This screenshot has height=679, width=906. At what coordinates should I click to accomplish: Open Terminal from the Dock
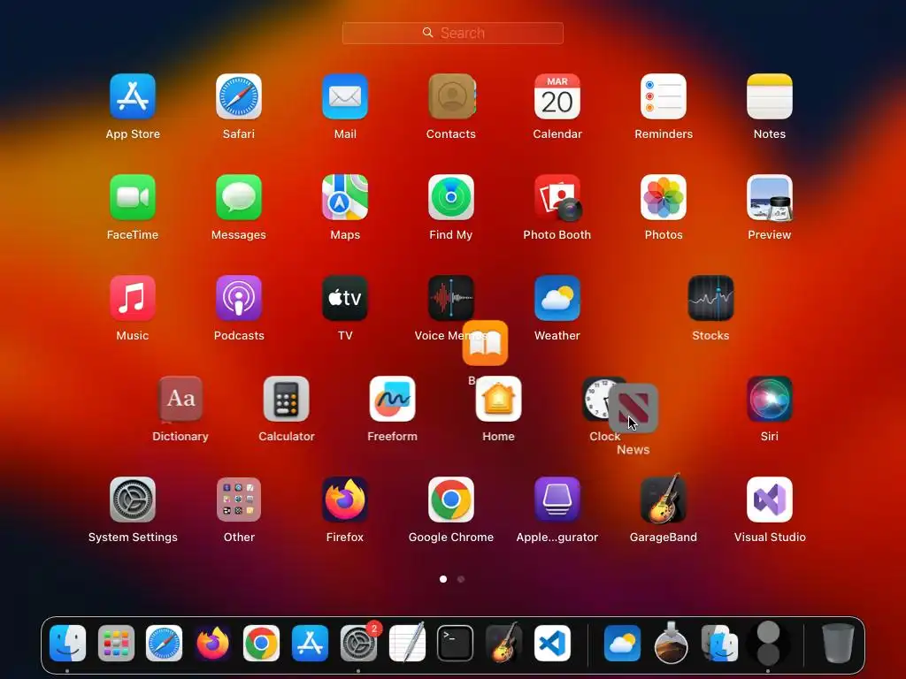[456, 644]
